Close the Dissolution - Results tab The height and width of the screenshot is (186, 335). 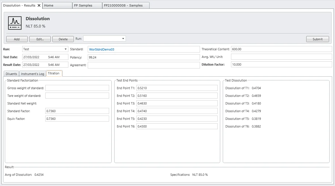tap(39, 5)
